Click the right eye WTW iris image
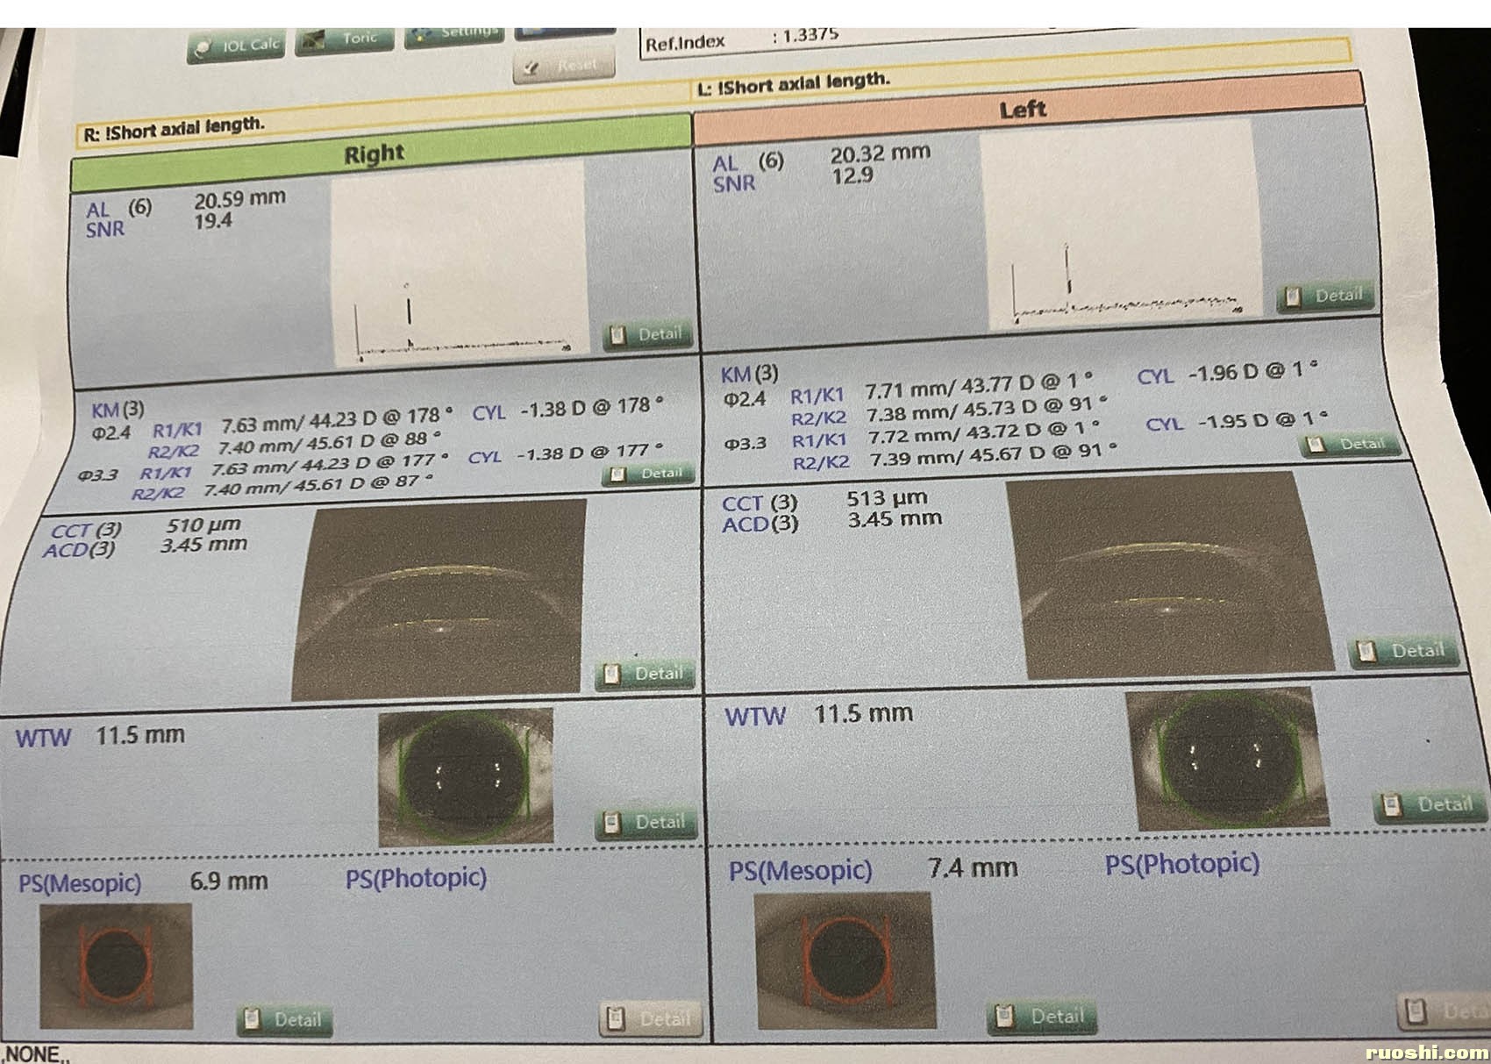Image resolution: width=1491 pixels, height=1064 pixels. pos(466,776)
